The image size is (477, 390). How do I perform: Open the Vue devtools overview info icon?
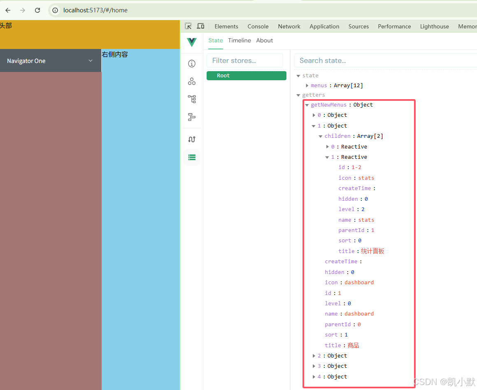[x=192, y=63]
